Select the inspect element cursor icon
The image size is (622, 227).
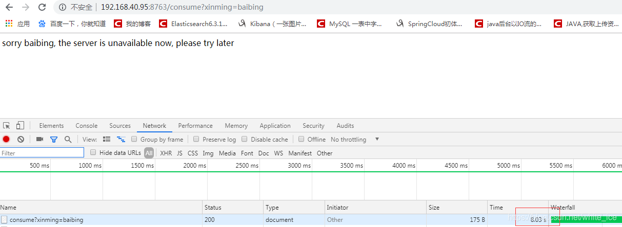click(x=7, y=125)
